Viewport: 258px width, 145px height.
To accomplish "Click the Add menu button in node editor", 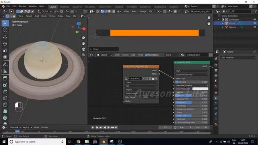I will [133, 55].
